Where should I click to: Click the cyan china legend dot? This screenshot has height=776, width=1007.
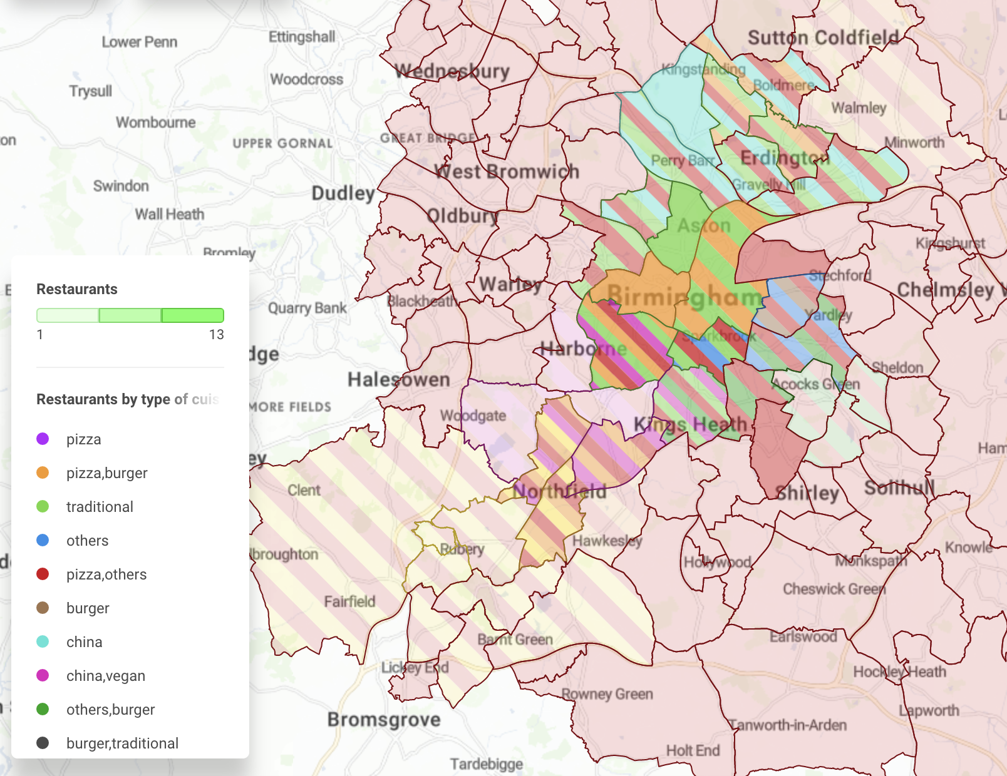(x=43, y=641)
